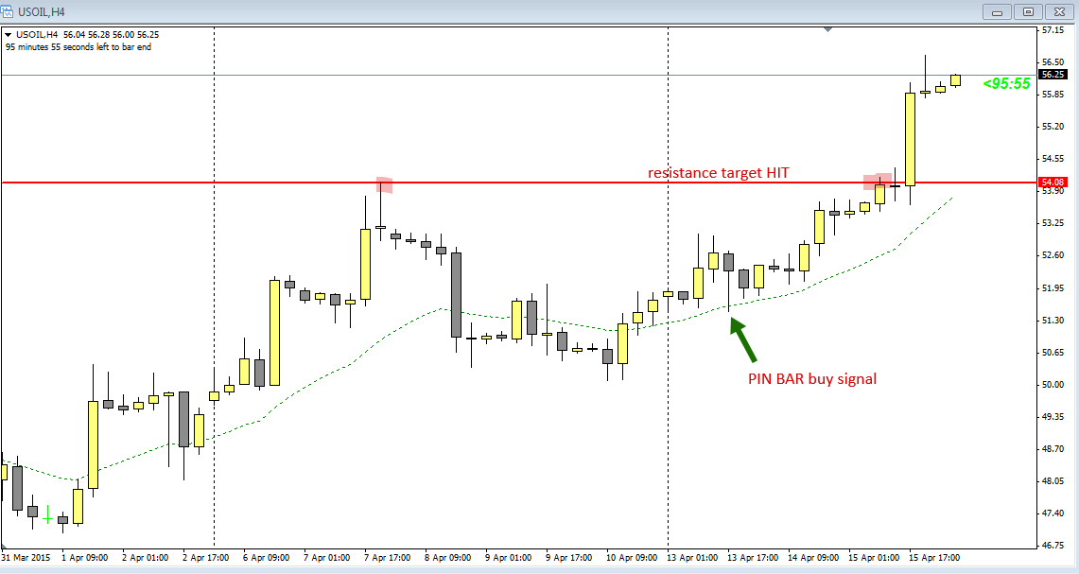This screenshot has width=1079, height=574.
Task: Close the USOIL,H4 chart window
Action: click(x=1059, y=11)
